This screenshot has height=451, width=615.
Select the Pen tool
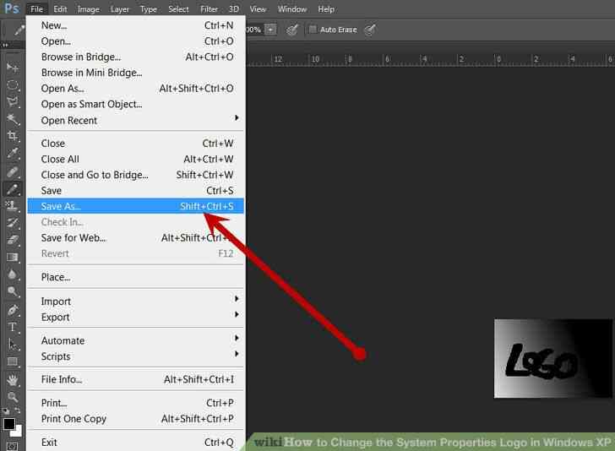pos(13,310)
